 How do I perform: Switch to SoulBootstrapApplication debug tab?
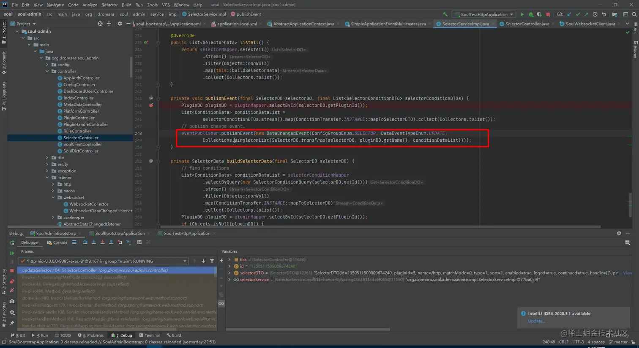click(120, 233)
